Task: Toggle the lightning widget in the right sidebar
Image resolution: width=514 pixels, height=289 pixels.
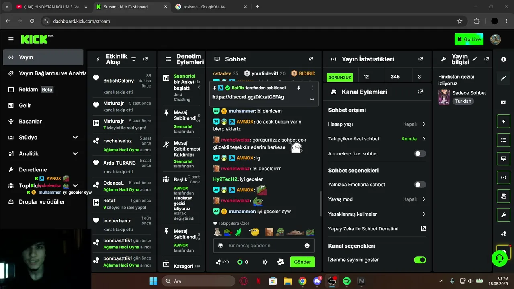Action: (504, 121)
